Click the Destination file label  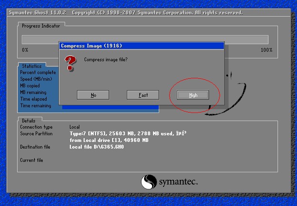tap(35, 147)
